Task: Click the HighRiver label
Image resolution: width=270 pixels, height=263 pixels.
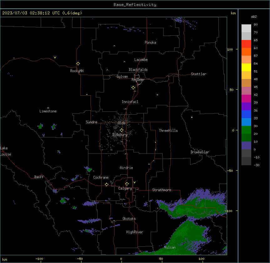Action: coord(135,232)
